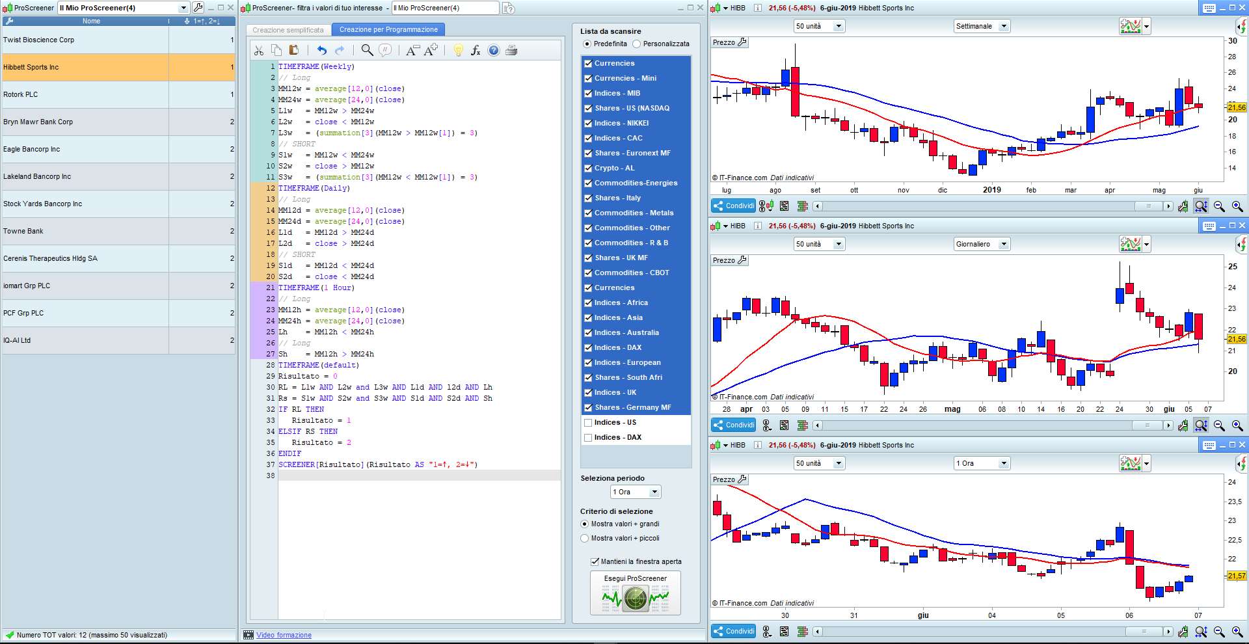Open the blue question mark help
Image resolution: width=1249 pixels, height=644 pixels.
494,50
